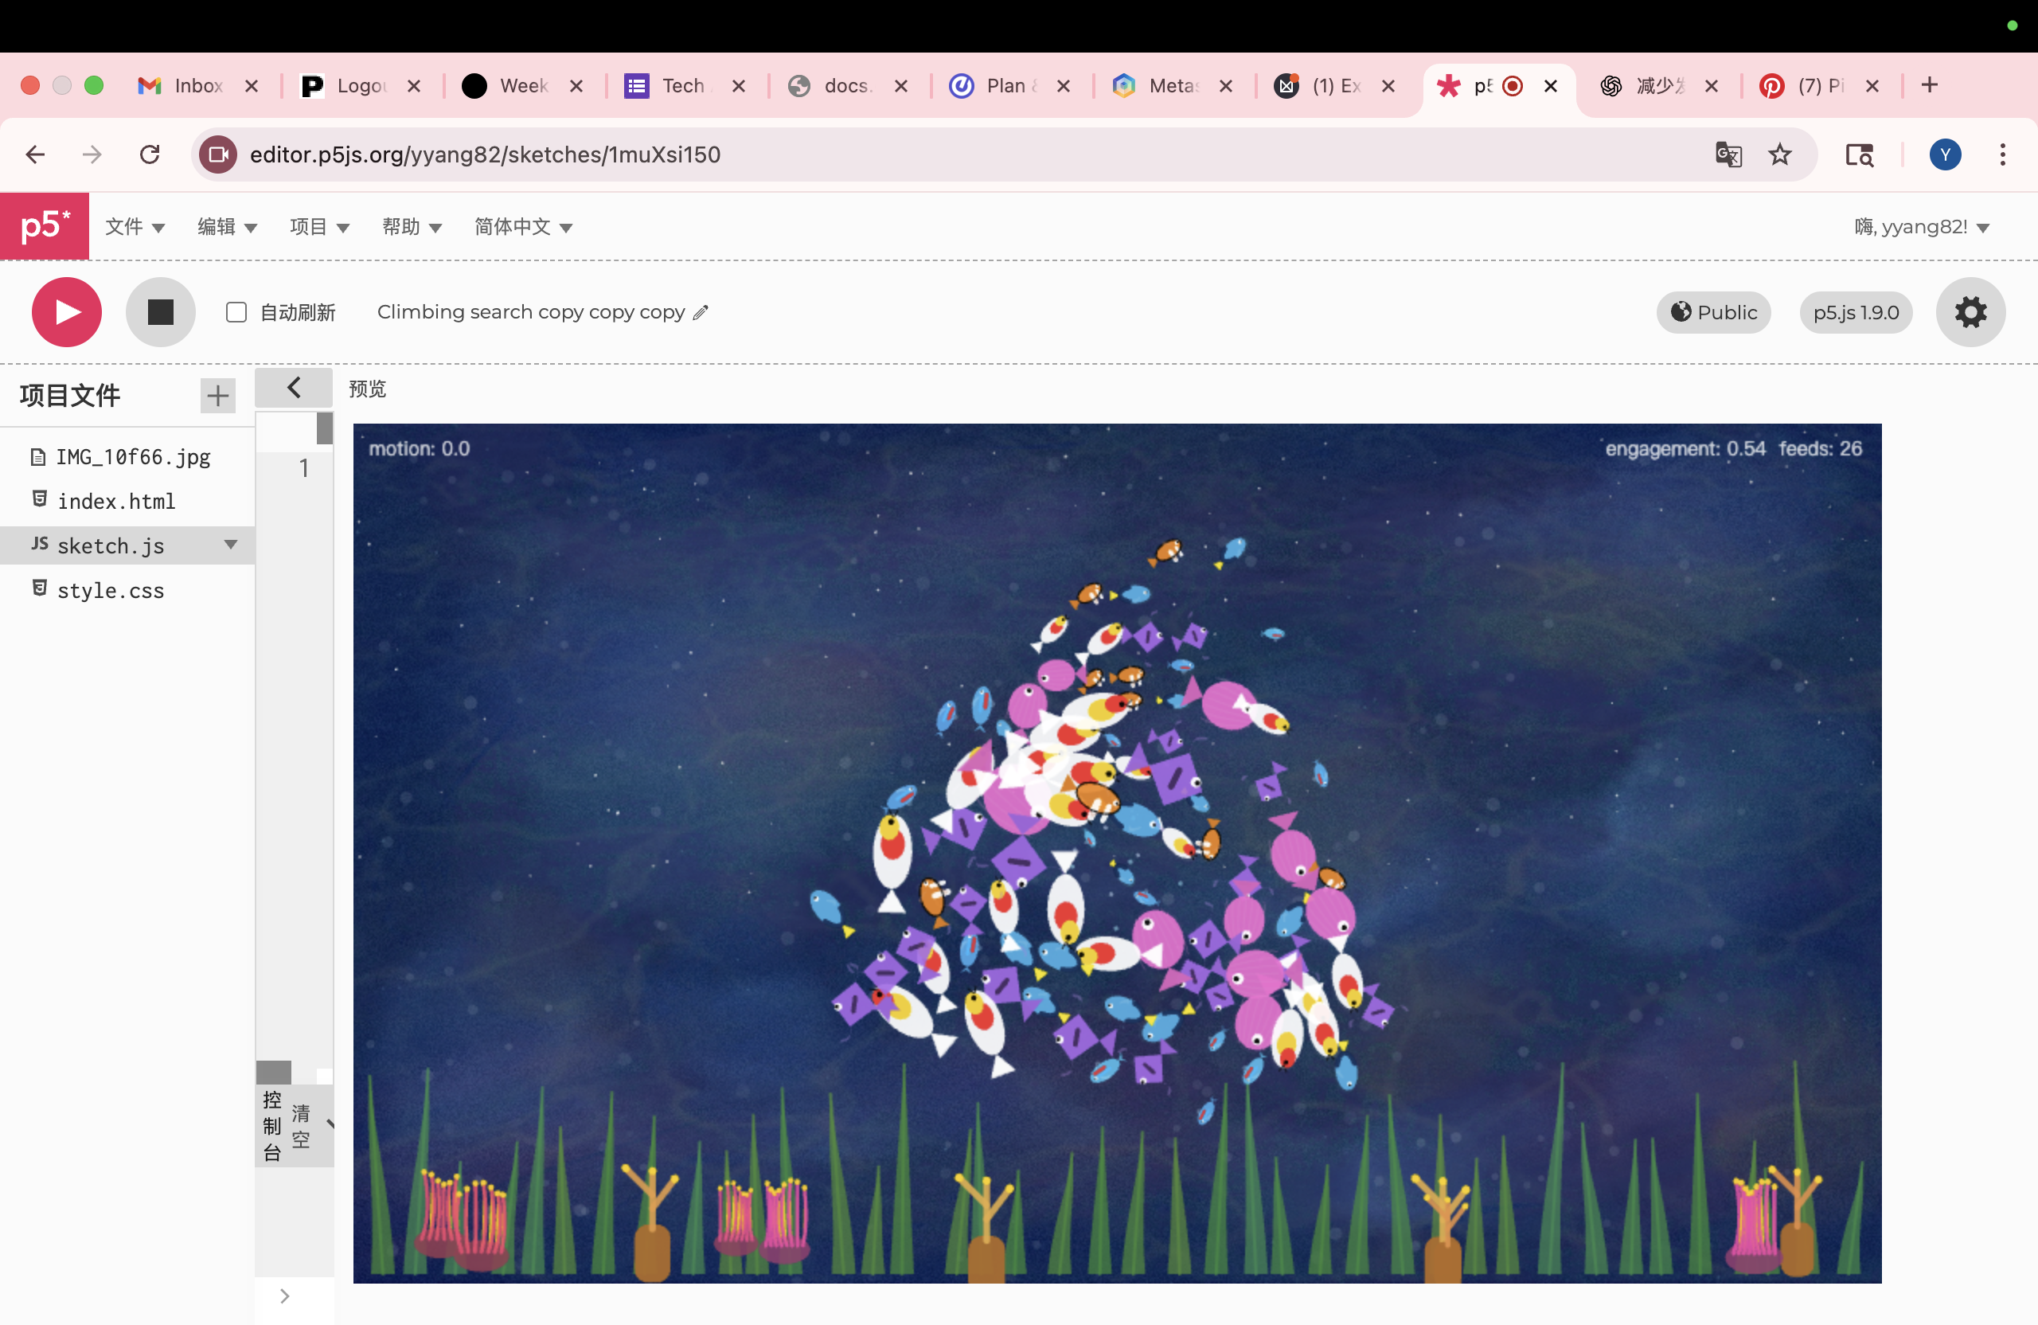Select index.html in the file list
Viewport: 2038px width, 1325px height.
tap(115, 501)
